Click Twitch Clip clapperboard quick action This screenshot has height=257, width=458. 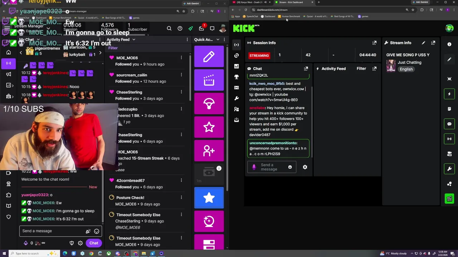(209, 80)
